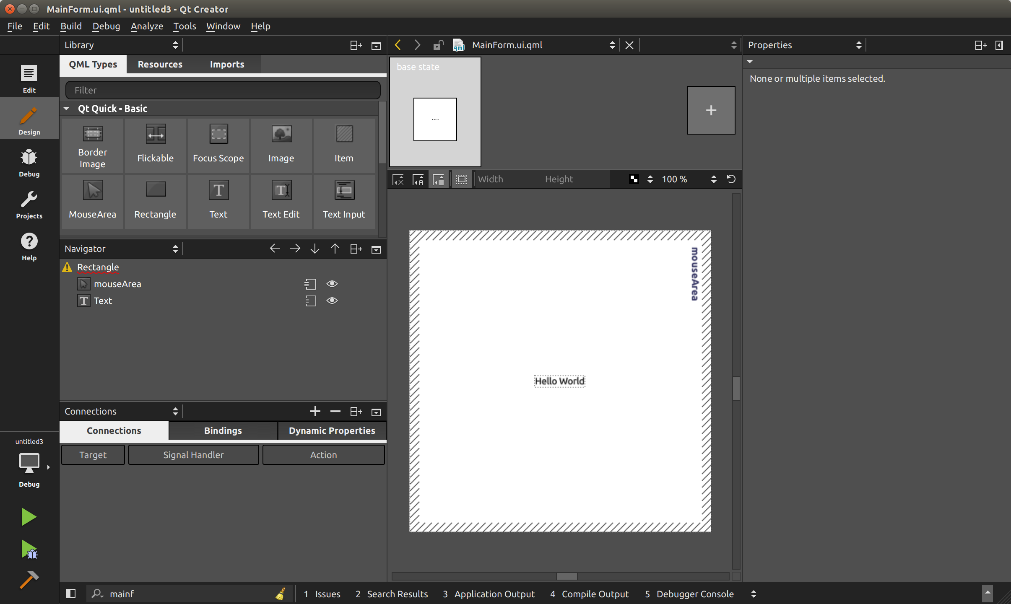1011x604 pixels.
Task: Collapse the Qt Quick - Basic section
Action: 66,109
